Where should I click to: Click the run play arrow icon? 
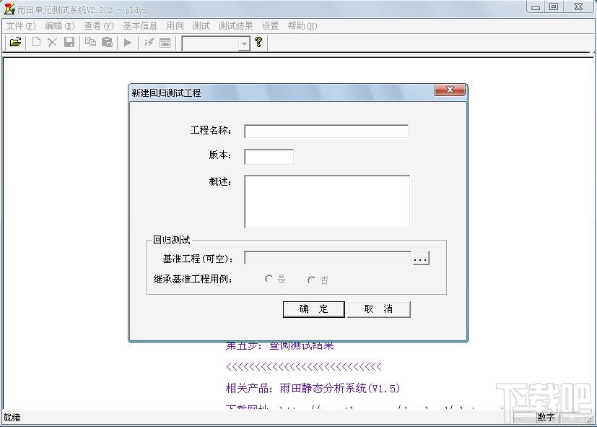tap(128, 43)
